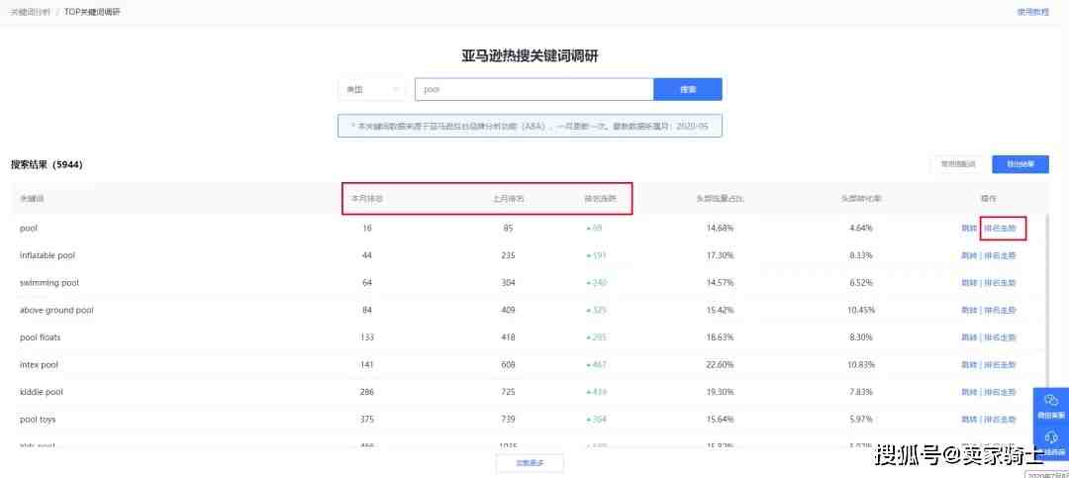Open the country selector showing 美国
Image resolution: width=1069 pixels, height=478 pixels.
[x=372, y=89]
